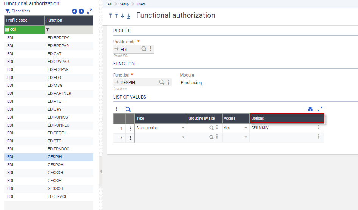This screenshot has height=210, width=358.
Task: Click the Profile code filter field
Action: 24,29
